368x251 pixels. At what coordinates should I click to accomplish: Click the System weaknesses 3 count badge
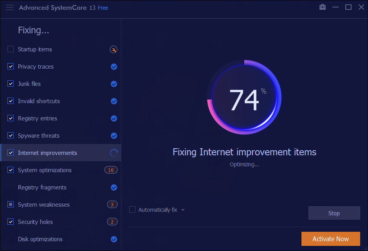point(112,204)
